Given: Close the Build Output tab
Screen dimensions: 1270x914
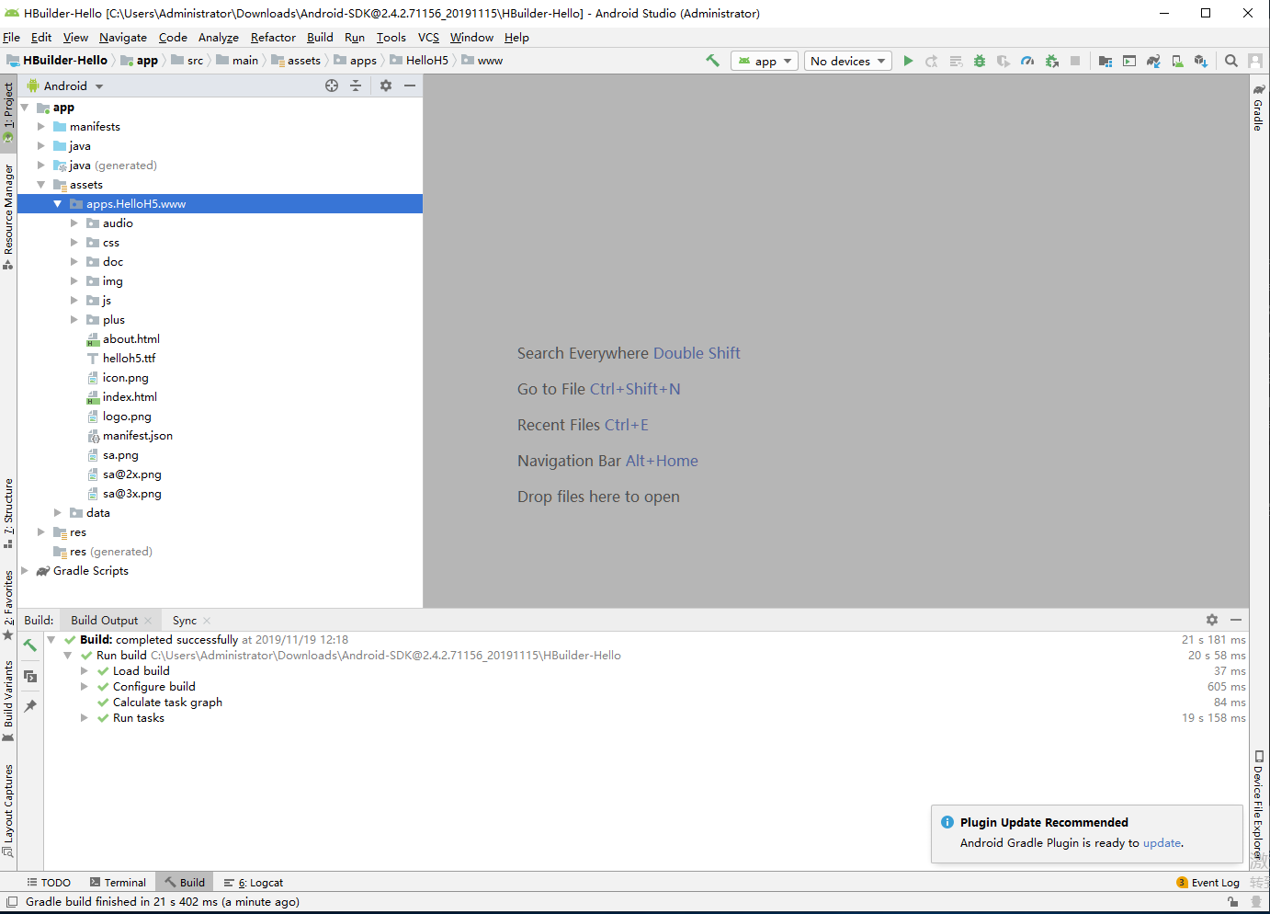Looking at the screenshot, I should coord(148,621).
